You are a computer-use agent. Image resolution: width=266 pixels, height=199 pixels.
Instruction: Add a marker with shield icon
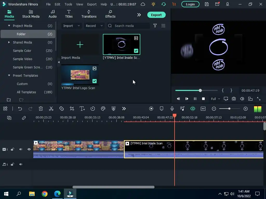(162, 109)
